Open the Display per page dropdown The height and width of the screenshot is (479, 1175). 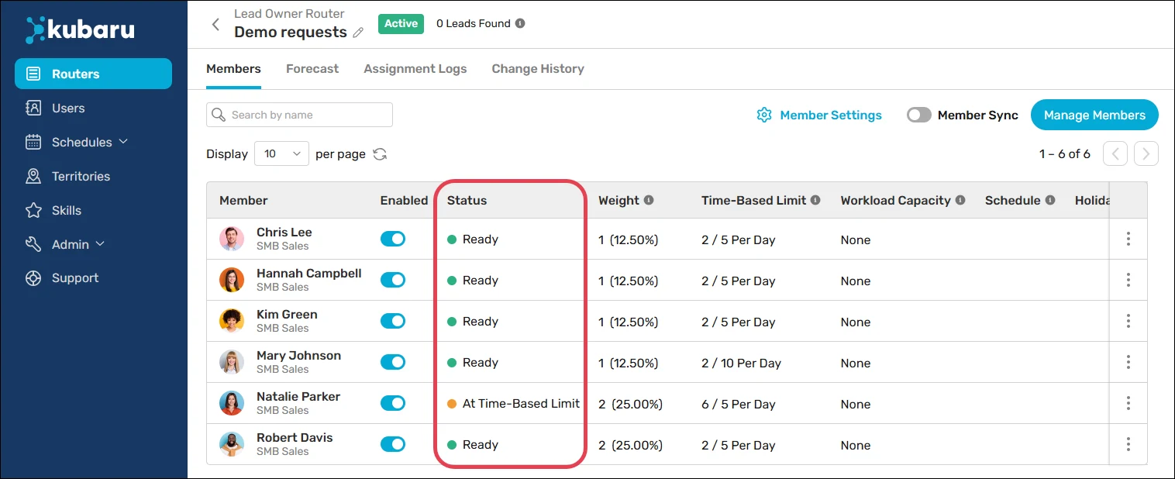click(282, 153)
